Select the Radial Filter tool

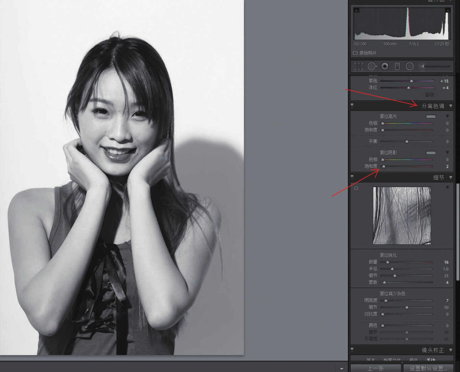pos(410,66)
